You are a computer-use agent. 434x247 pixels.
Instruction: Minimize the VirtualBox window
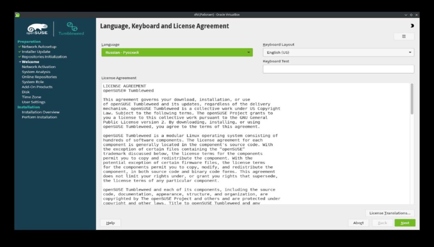coord(406,15)
